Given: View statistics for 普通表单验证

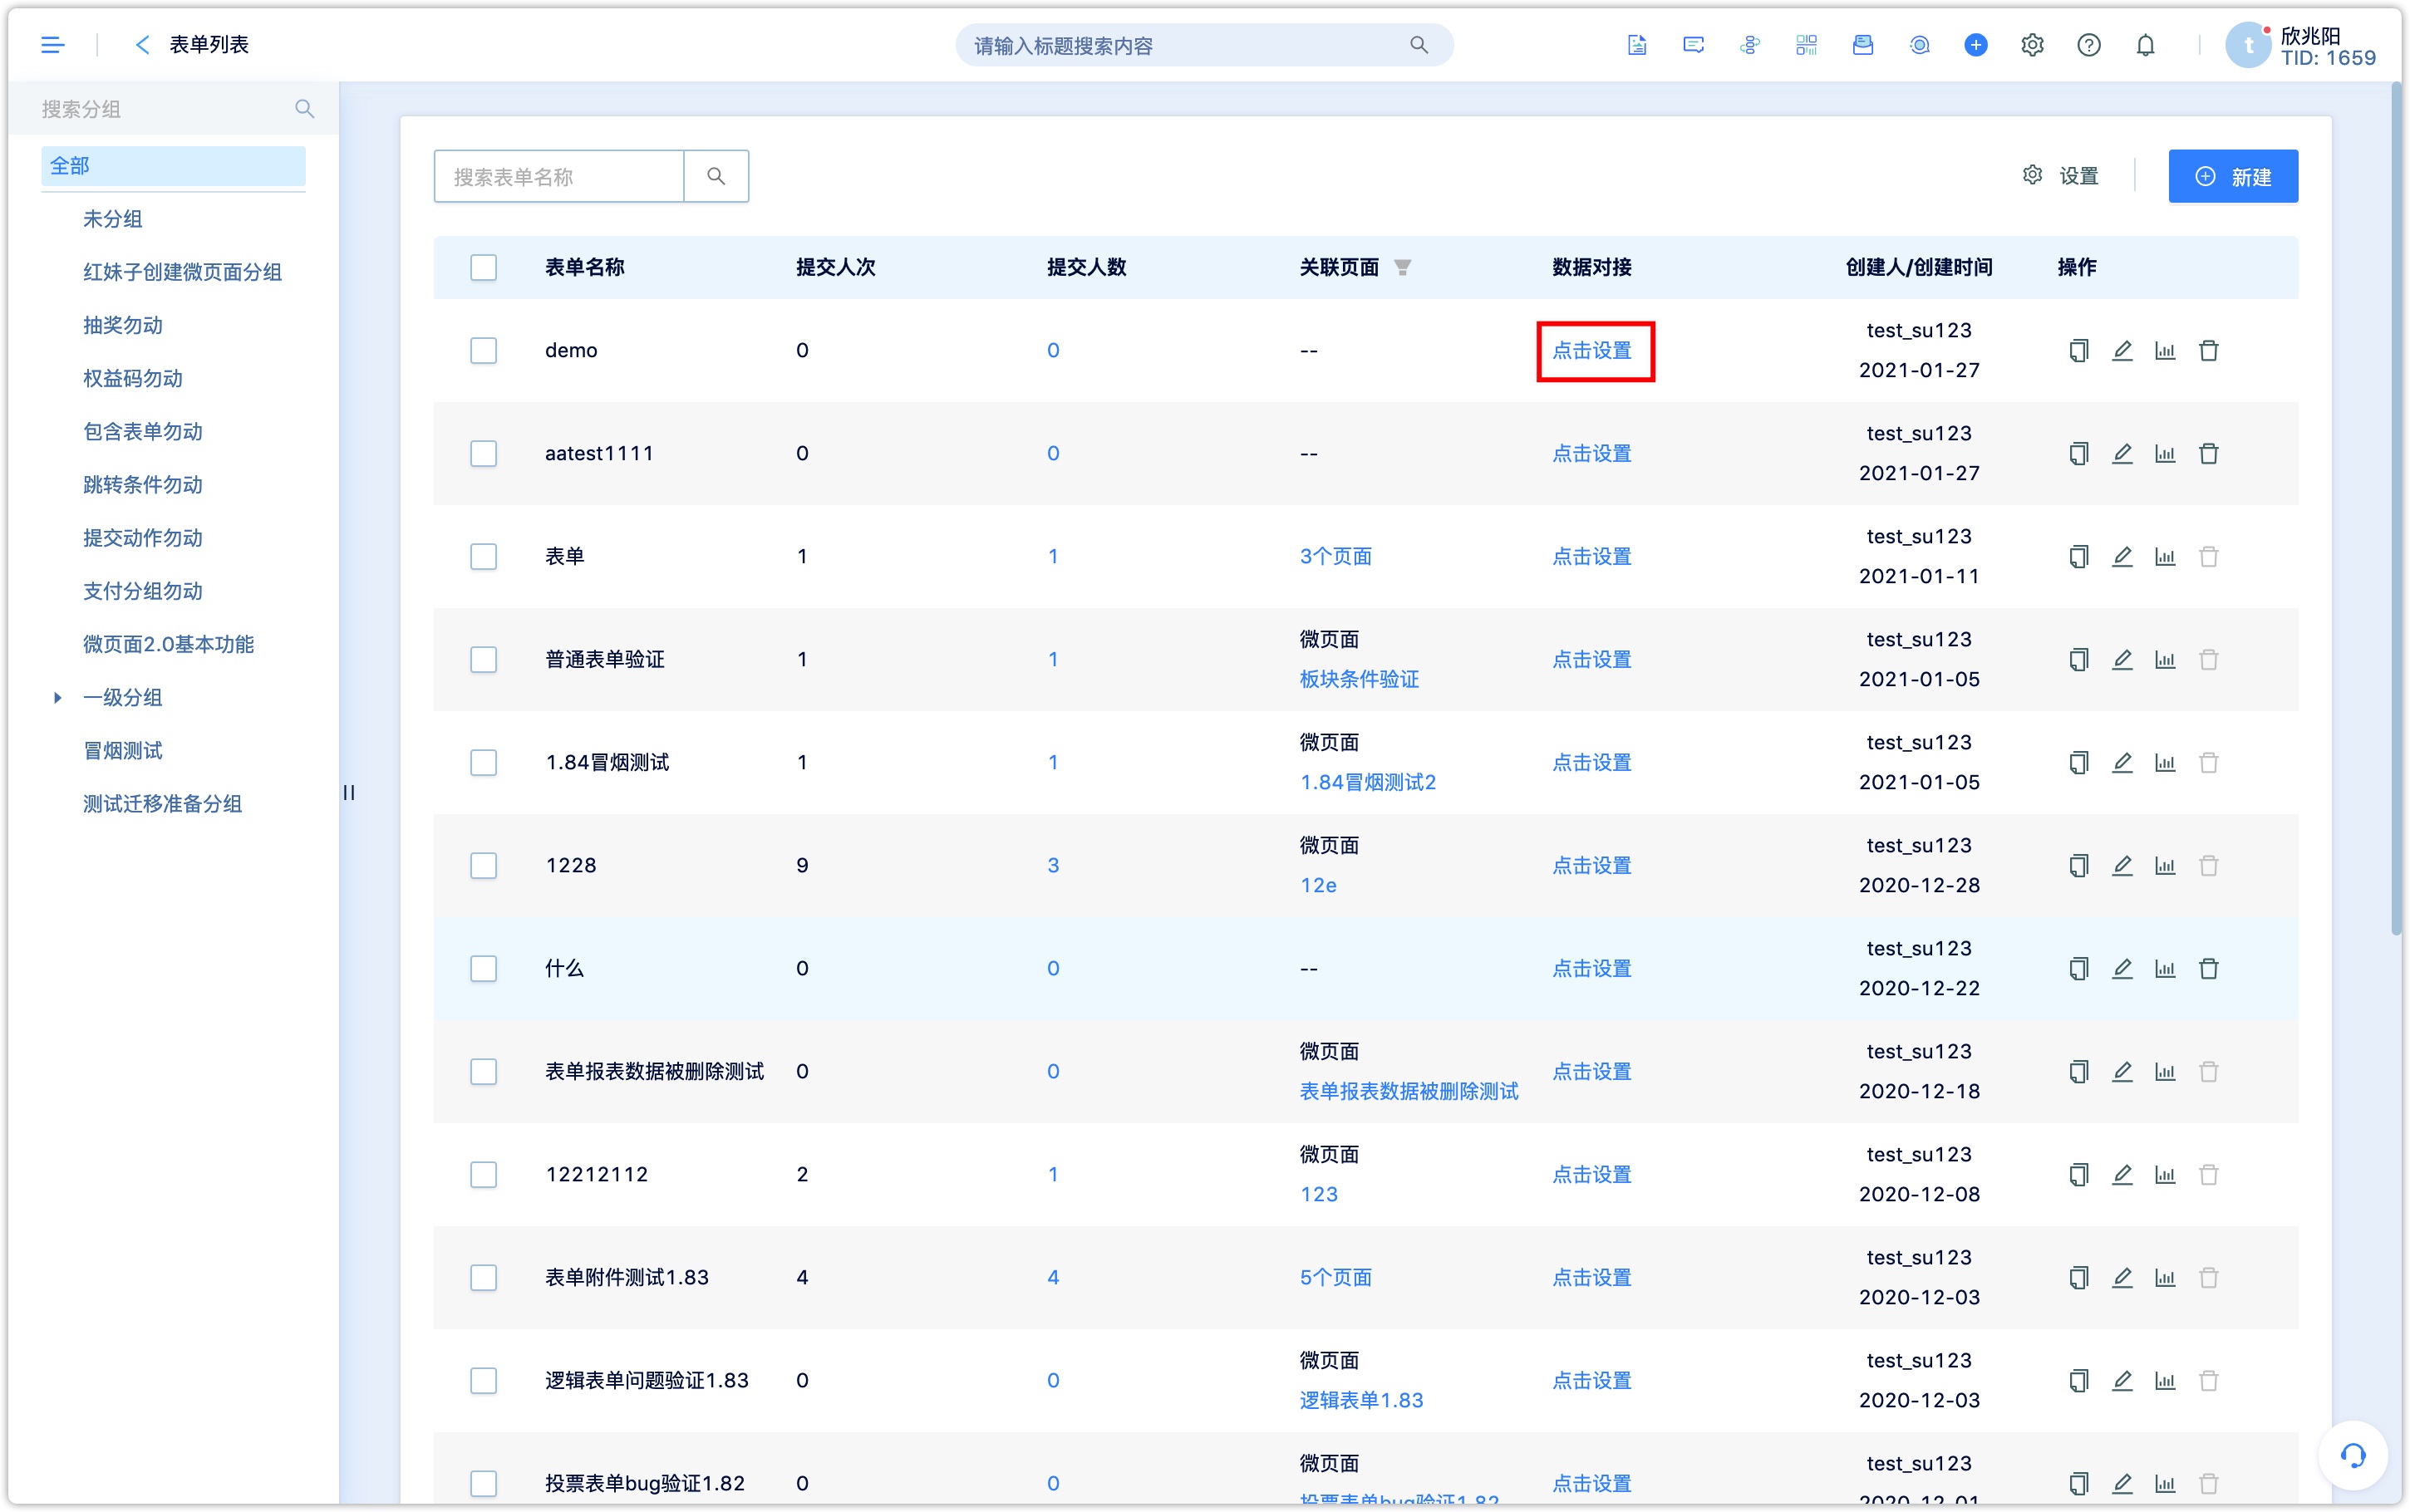Looking at the screenshot, I should click(x=2165, y=659).
